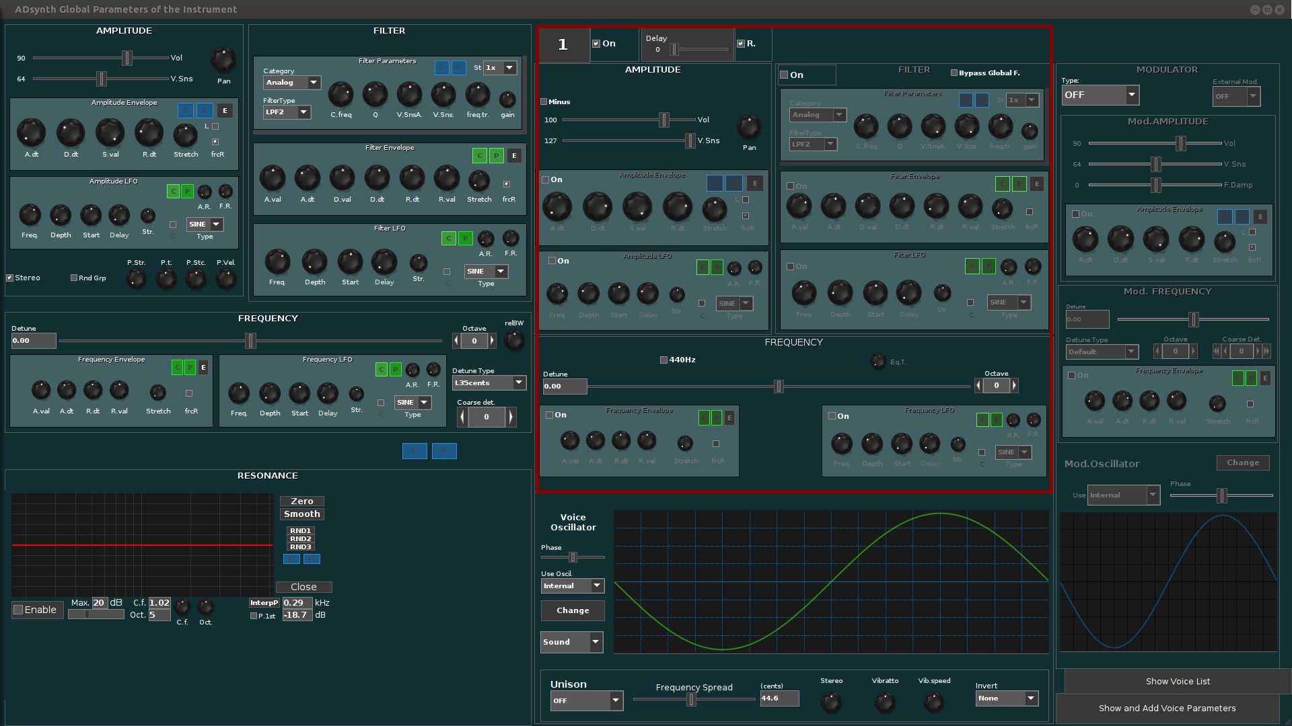
Task: Enable the 440Hz fixed frequency checkbox
Action: coord(663,360)
